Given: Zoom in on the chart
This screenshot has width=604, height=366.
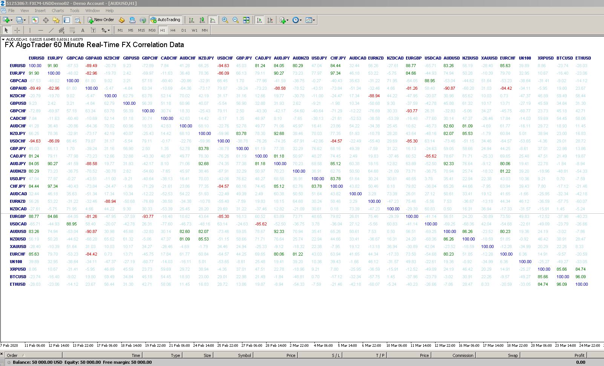Looking at the screenshot, I should tap(225, 20).
